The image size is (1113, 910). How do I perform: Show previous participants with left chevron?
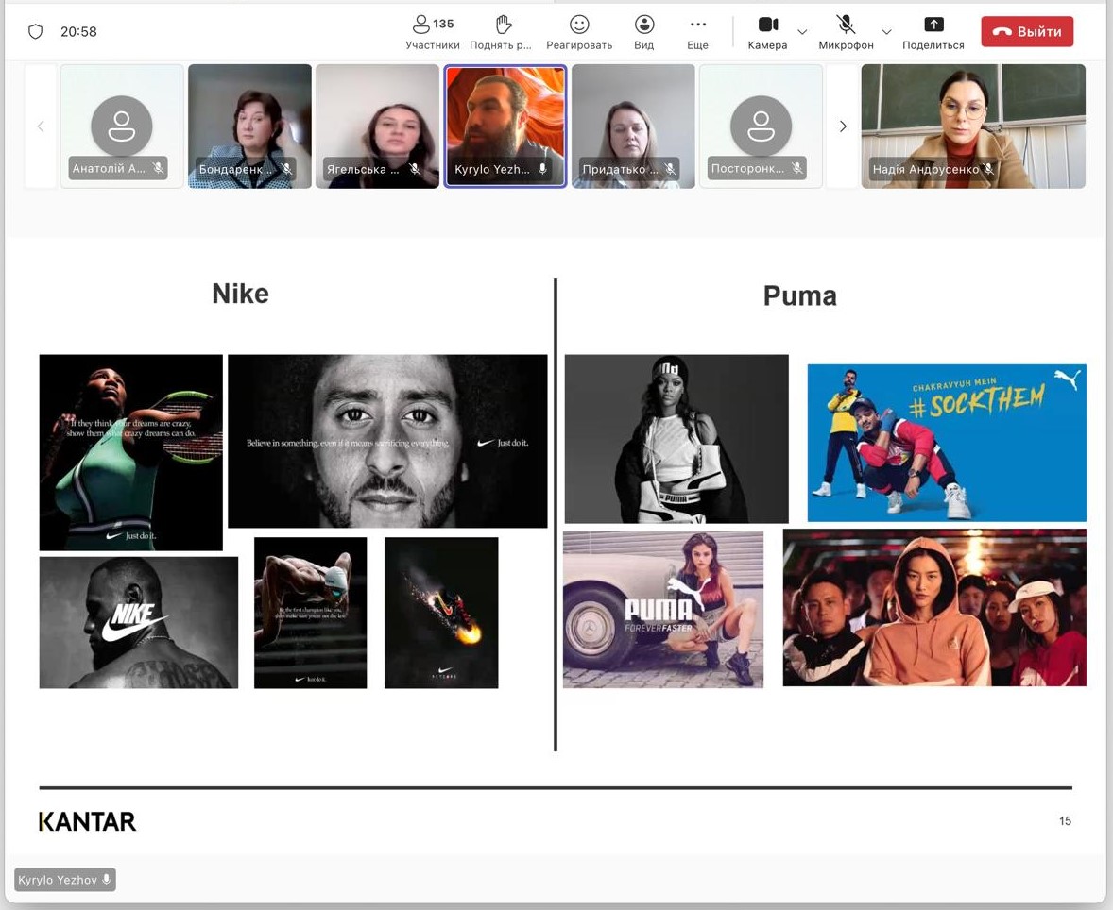click(x=41, y=126)
